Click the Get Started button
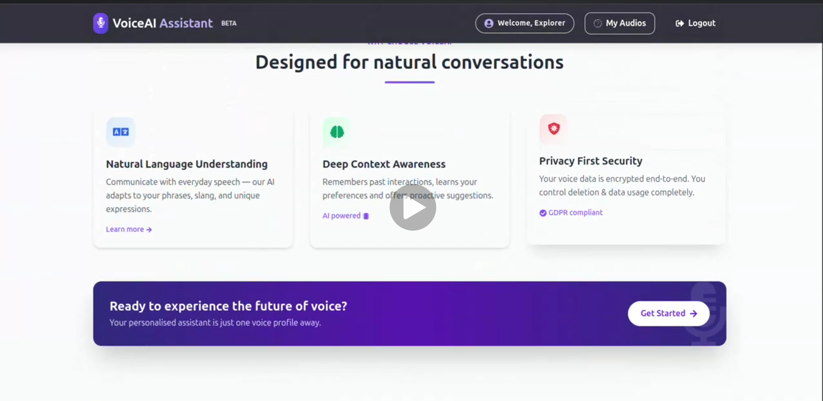The height and width of the screenshot is (401, 823). (669, 313)
